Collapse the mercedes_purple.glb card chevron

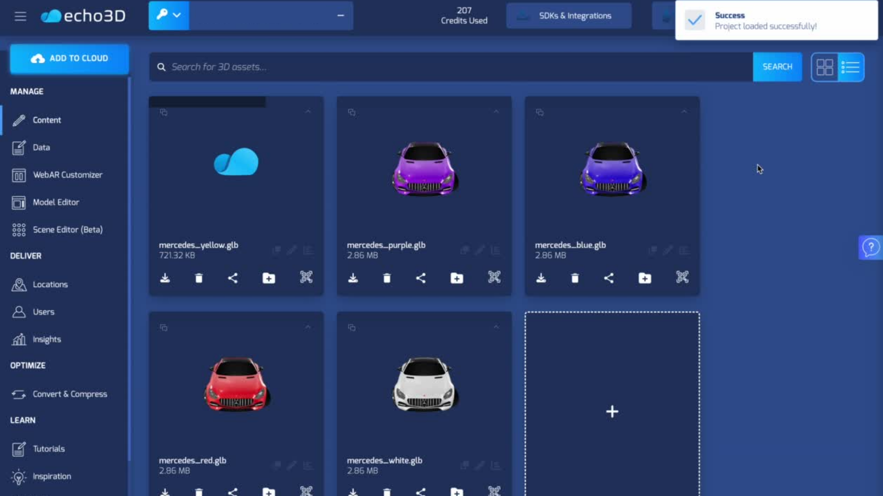[x=496, y=112]
